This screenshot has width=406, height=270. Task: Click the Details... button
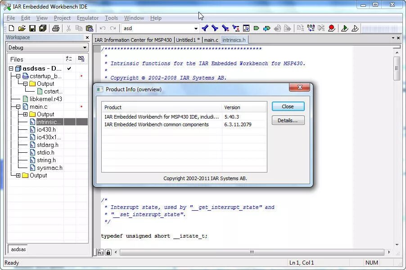click(288, 120)
